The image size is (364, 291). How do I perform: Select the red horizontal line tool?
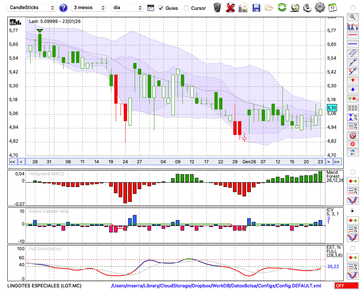click(x=353, y=35)
